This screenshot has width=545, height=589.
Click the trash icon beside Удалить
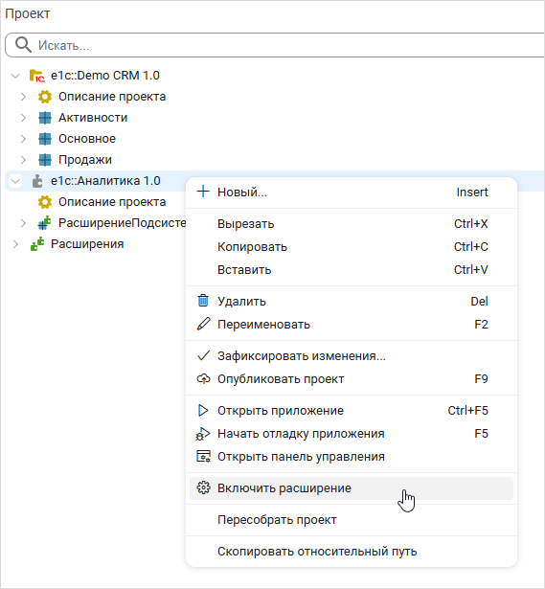point(203,301)
